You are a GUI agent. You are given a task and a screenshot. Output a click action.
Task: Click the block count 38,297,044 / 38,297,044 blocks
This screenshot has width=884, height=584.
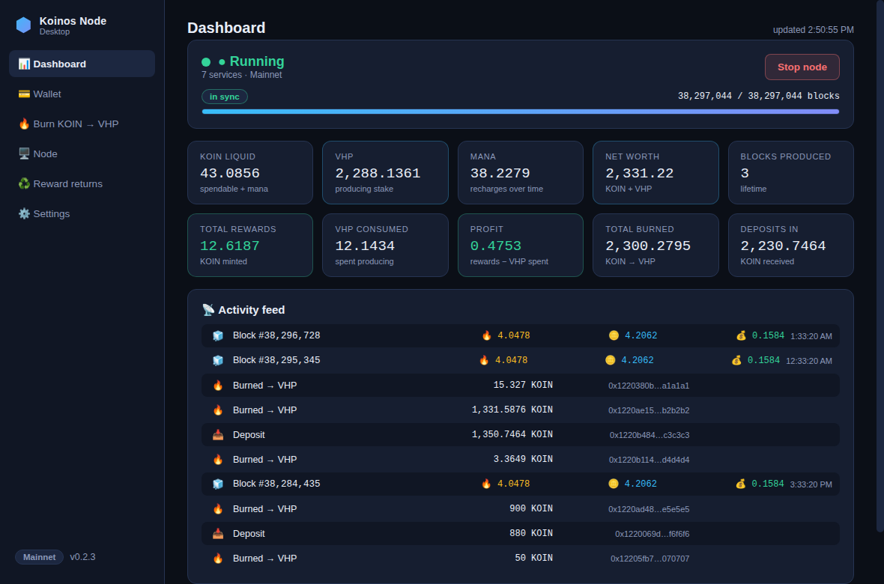tap(758, 96)
